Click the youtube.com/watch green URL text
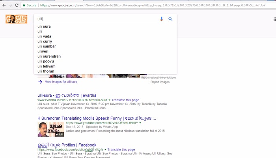This screenshot has height=158, width=276. click(102, 123)
